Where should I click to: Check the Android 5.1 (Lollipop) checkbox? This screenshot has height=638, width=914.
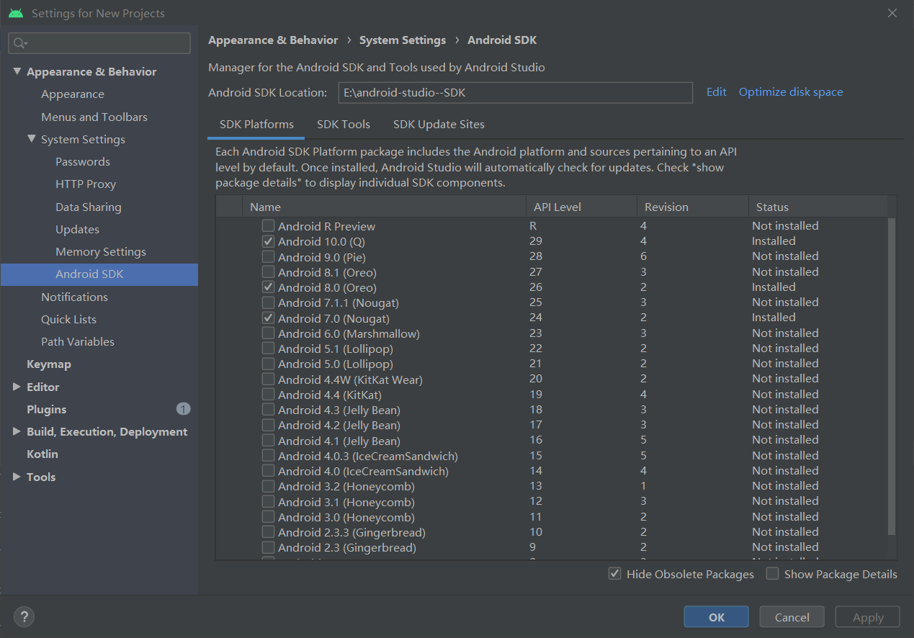click(x=268, y=349)
